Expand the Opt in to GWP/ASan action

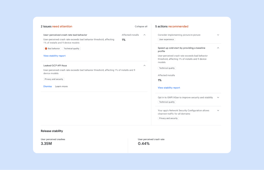(218, 97)
